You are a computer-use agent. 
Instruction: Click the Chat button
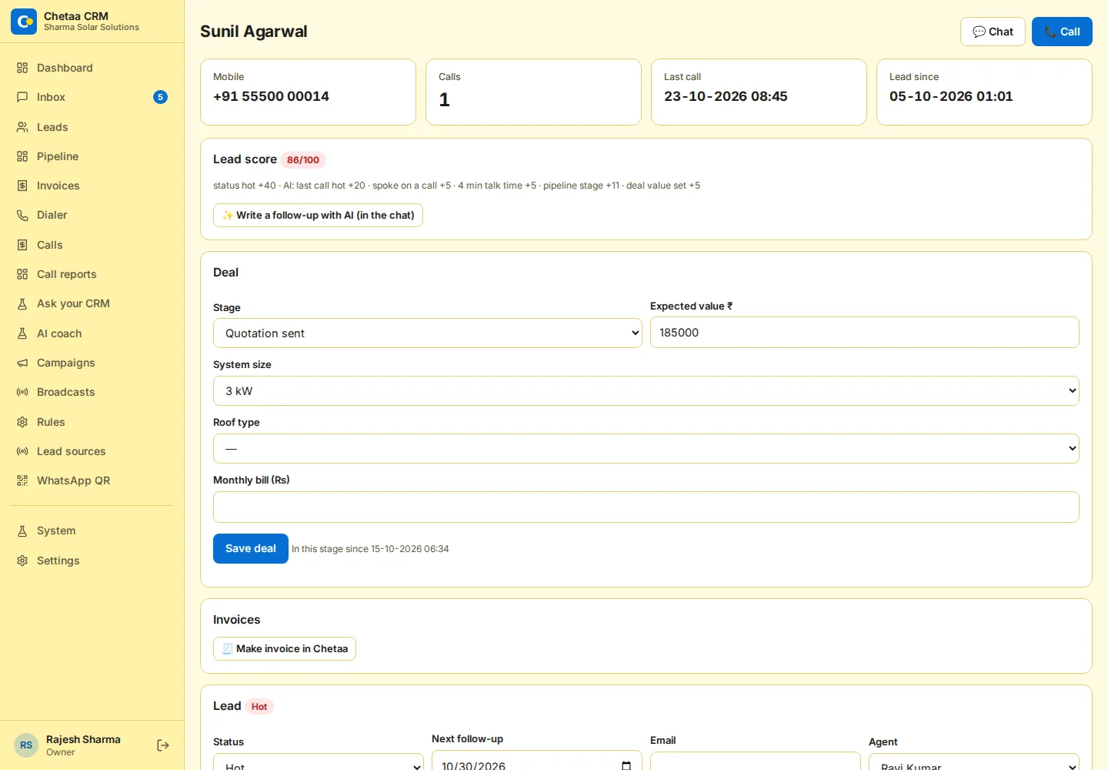pos(993,32)
